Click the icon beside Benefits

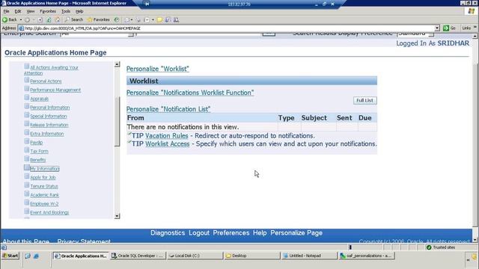tap(27, 159)
